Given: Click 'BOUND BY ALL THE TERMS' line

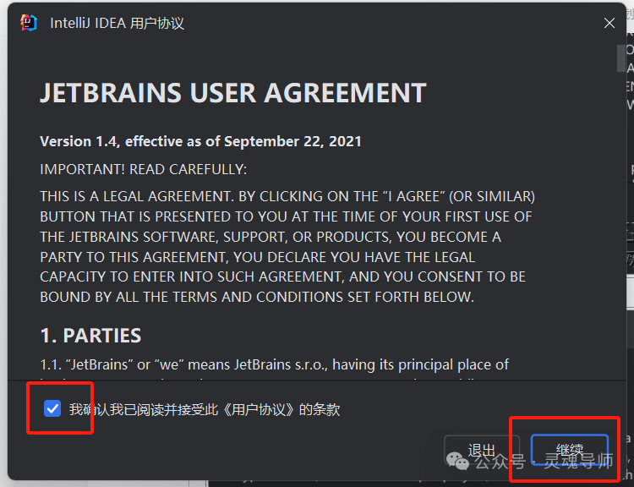Looking at the screenshot, I should tap(257, 297).
